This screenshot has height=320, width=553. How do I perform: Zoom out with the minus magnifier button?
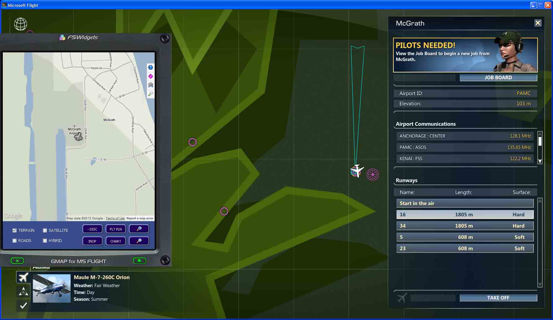139,241
